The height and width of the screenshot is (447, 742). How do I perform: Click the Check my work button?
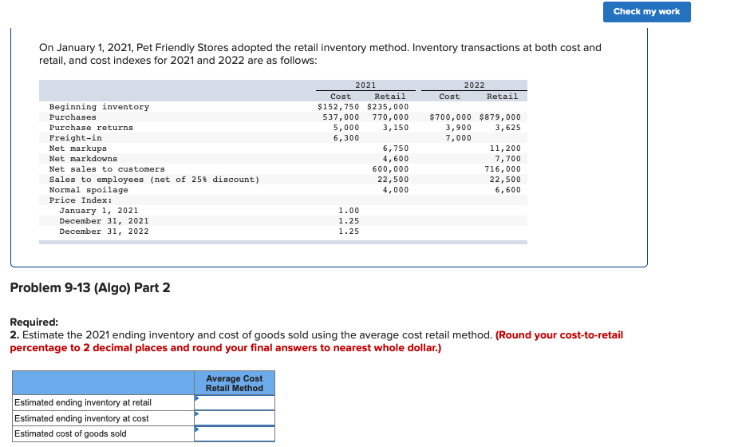point(646,12)
